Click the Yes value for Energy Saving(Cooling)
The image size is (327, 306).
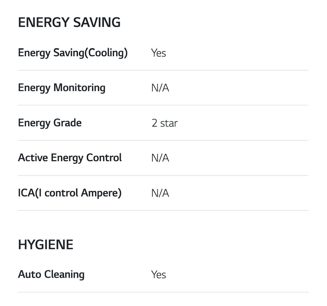click(x=159, y=53)
